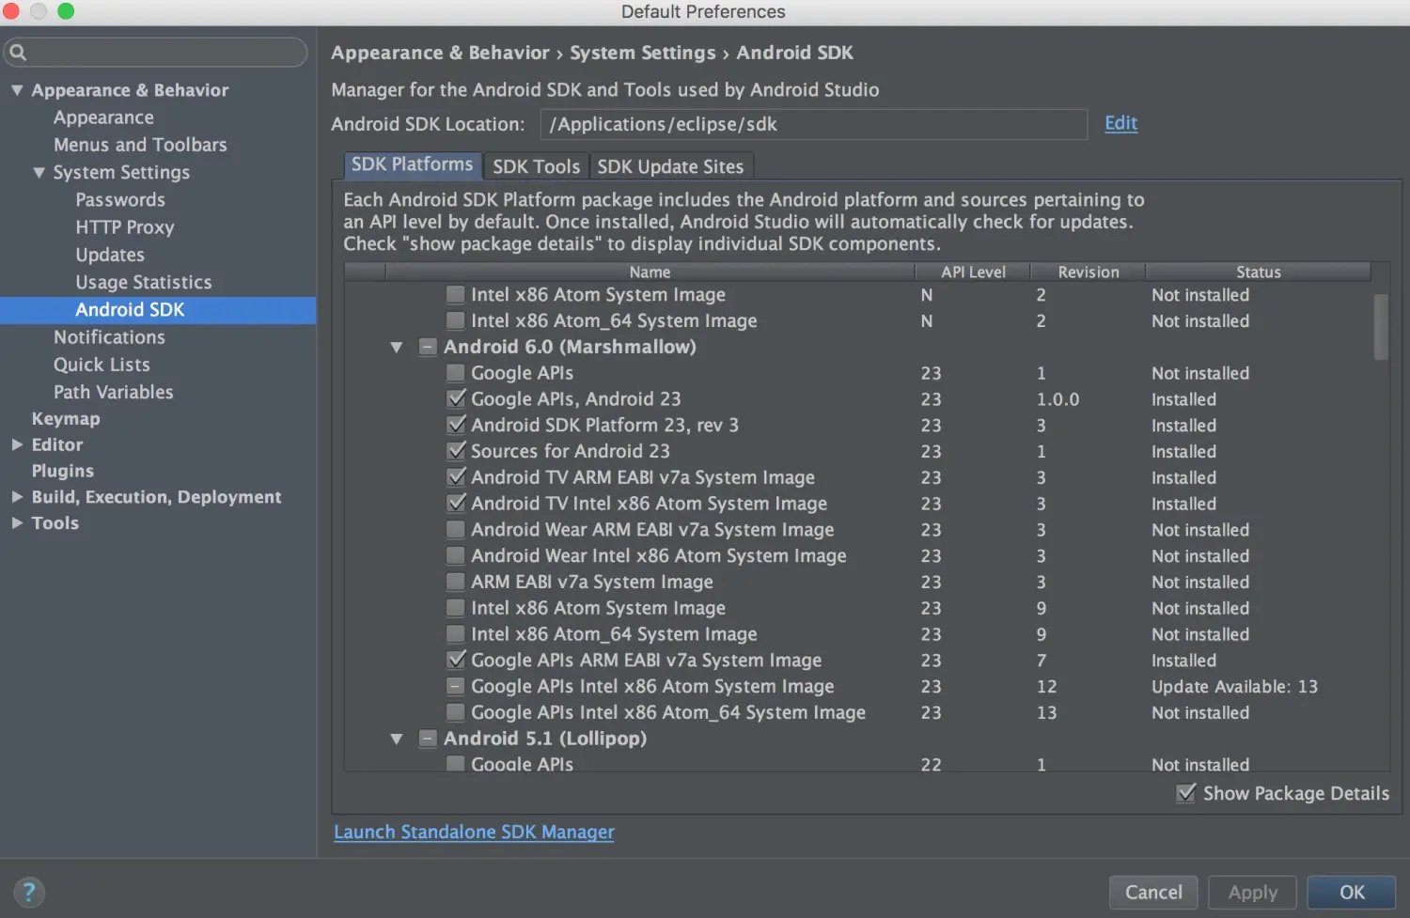Image resolution: width=1410 pixels, height=918 pixels.
Task: Collapse Appearance & Behavior tree node
Action: coord(17,90)
